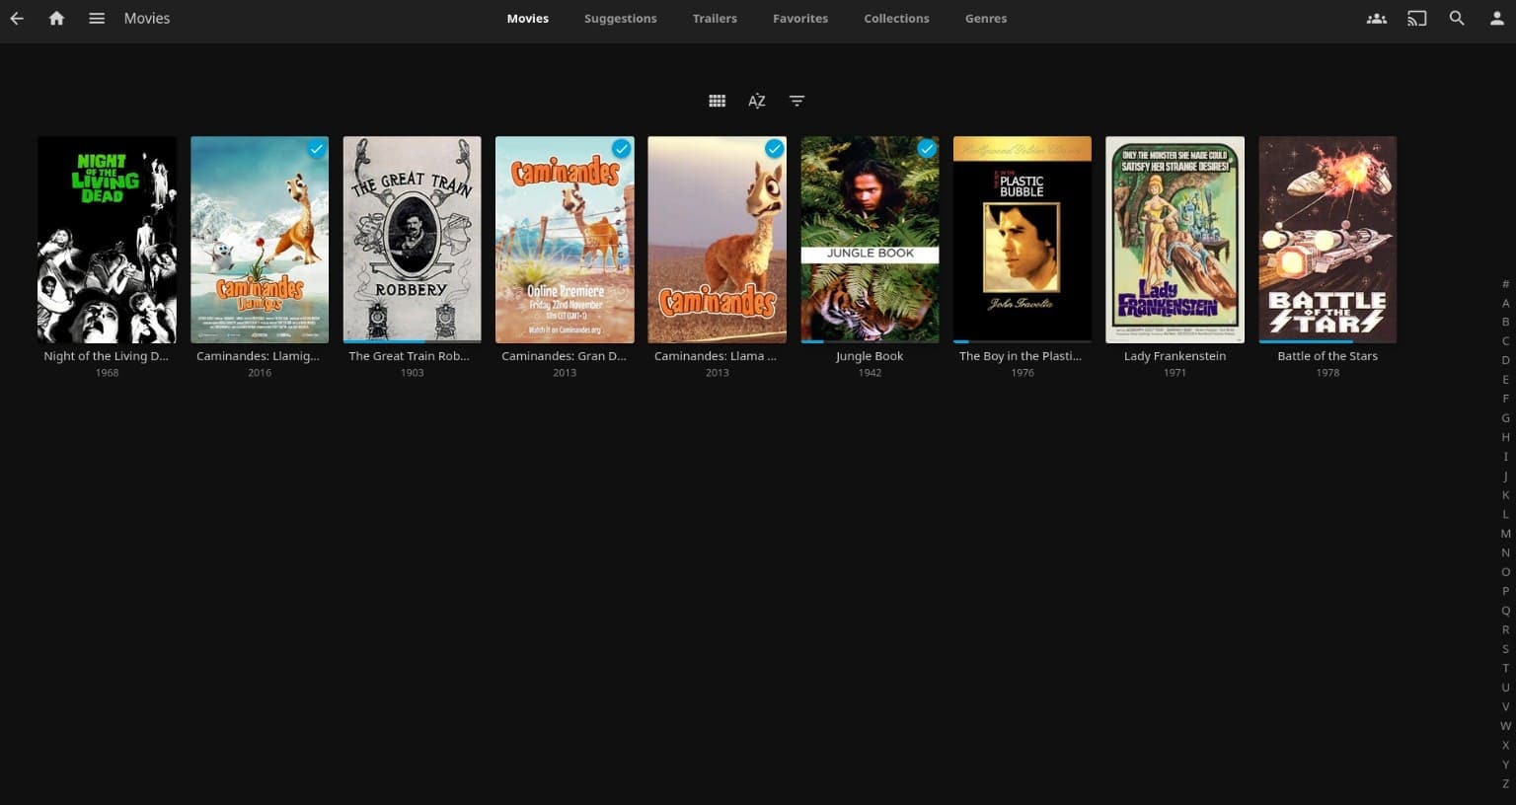Jump to letter S in alphabet picker
Screen dimensions: 1516x805
1505,649
